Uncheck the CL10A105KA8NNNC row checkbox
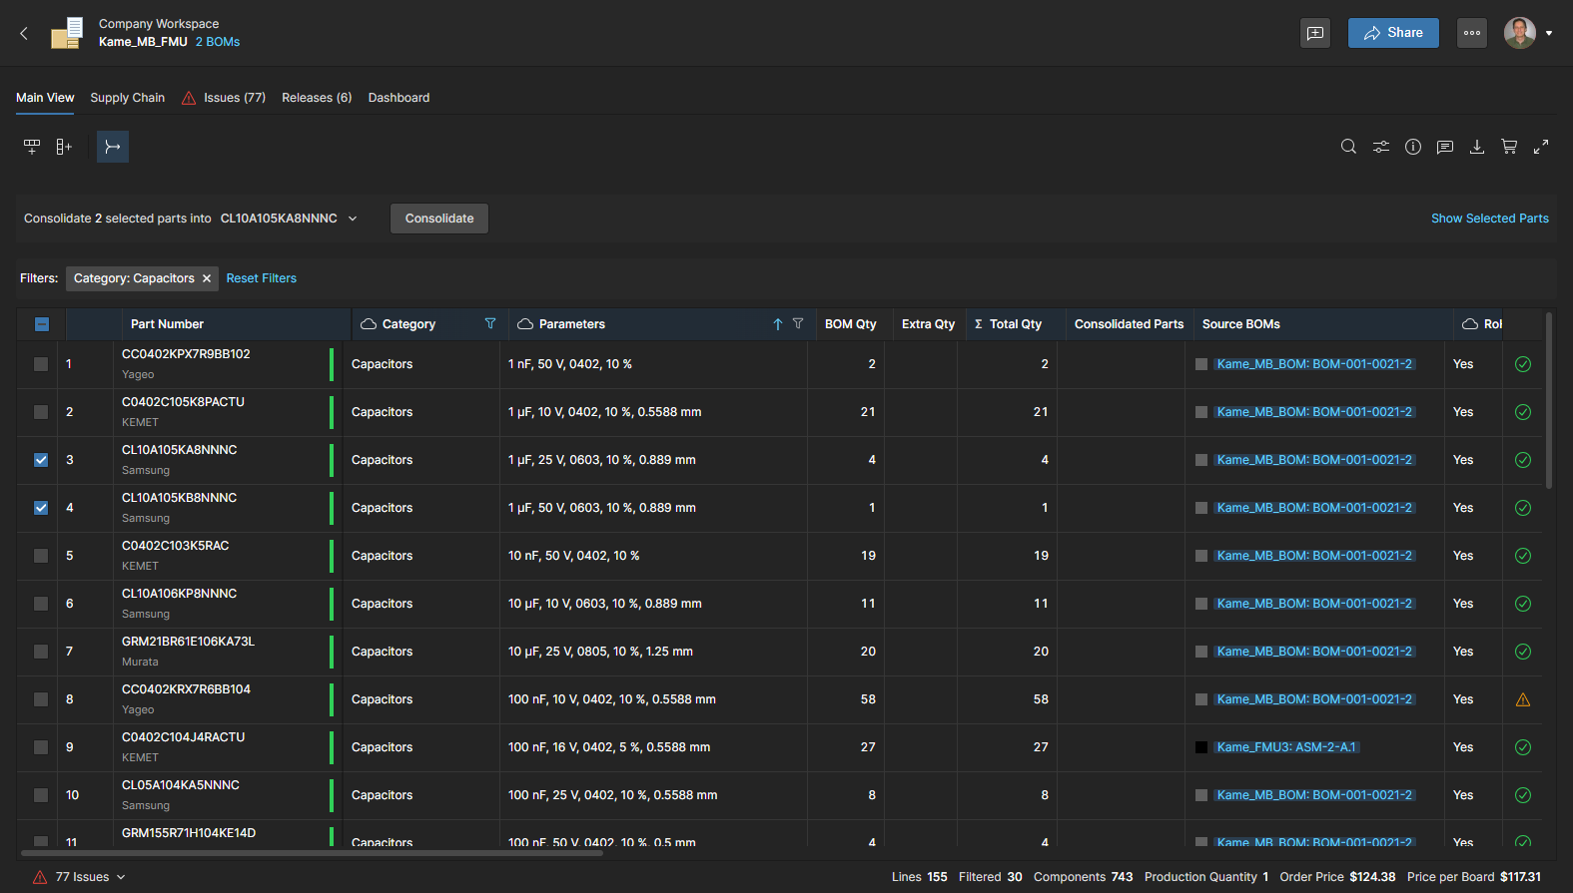This screenshot has width=1573, height=893. (x=41, y=460)
